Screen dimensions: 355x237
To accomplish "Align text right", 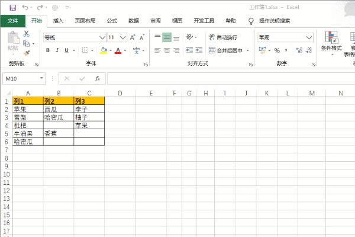I will click(176, 50).
